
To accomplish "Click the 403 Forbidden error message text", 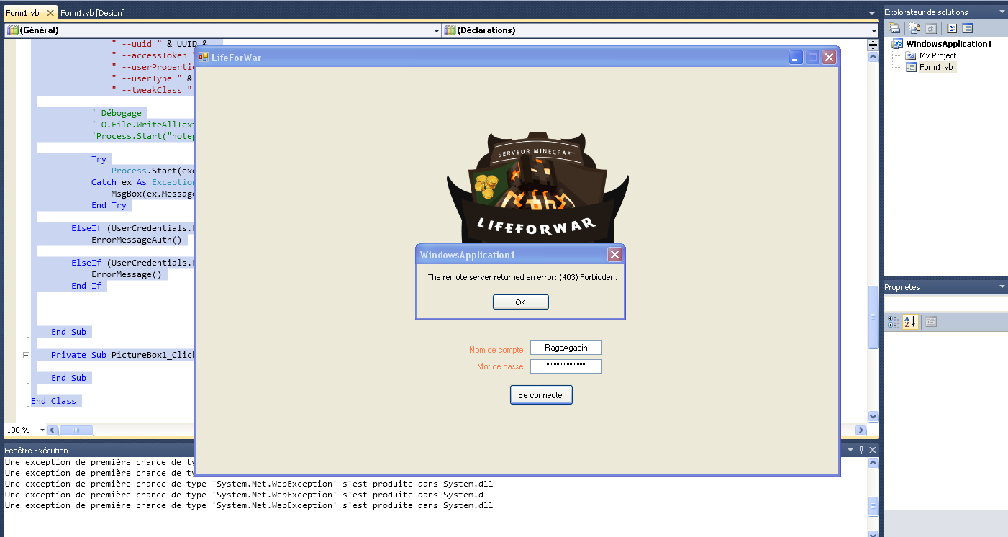I will pos(522,277).
